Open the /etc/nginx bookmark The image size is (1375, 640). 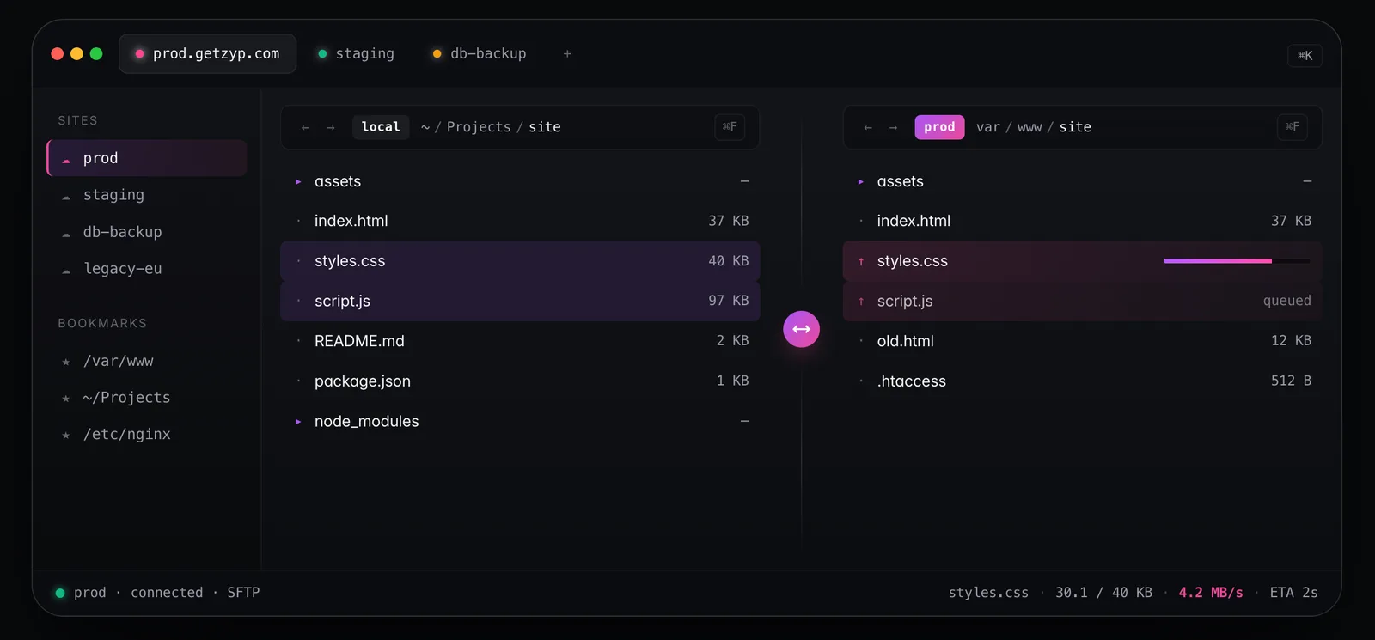[147, 435]
